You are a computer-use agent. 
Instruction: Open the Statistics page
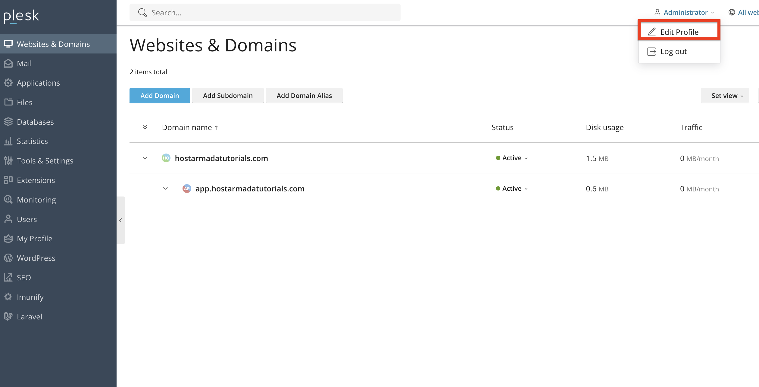pyautogui.click(x=58, y=141)
